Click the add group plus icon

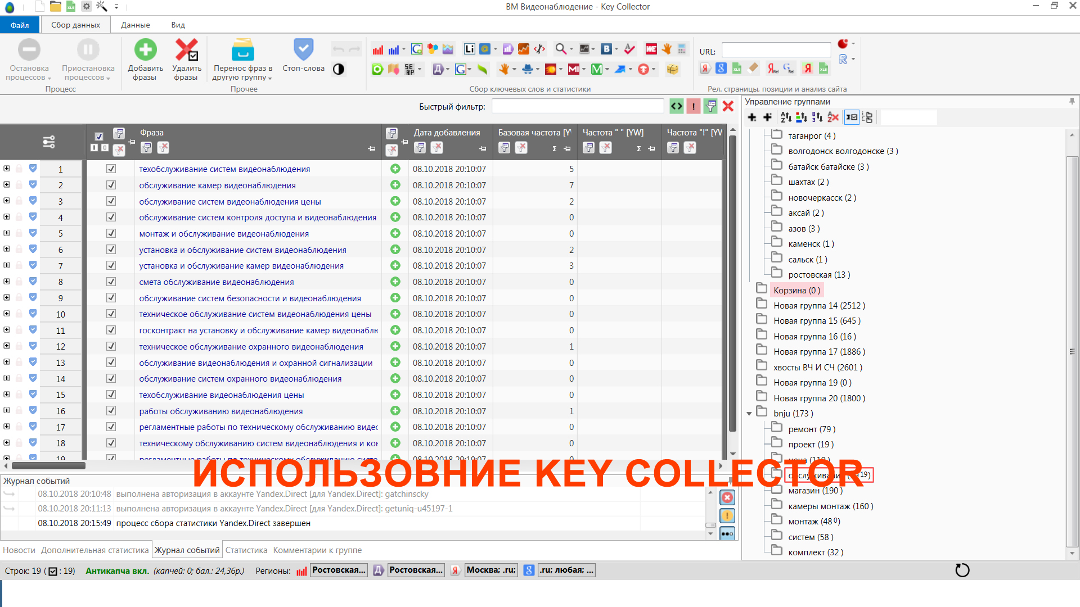click(x=751, y=117)
